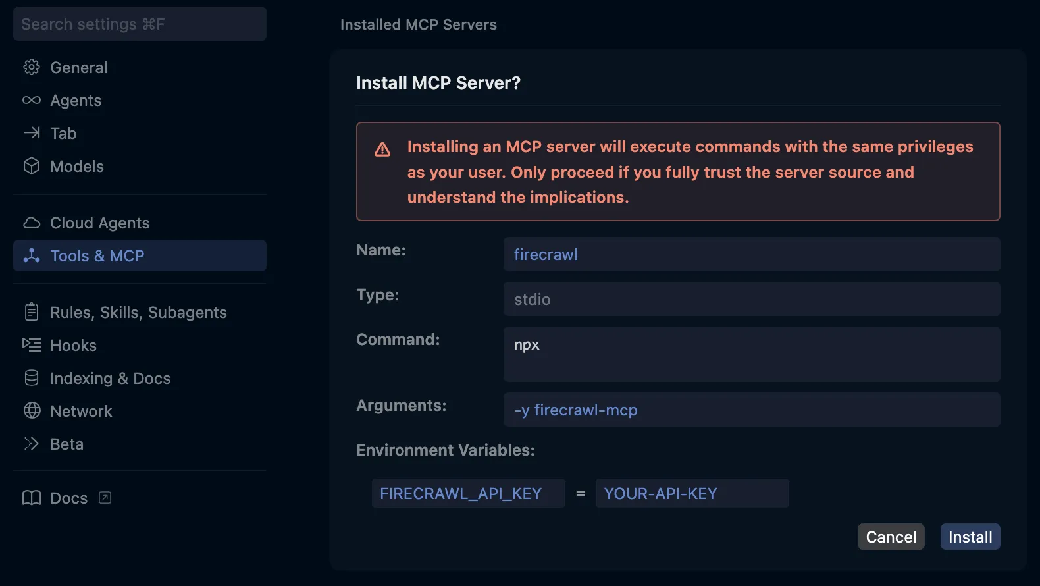Cancel the MCP server installation

click(891, 537)
